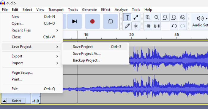Skip to end with the transport button
Screen dimensions: 208x109
click(74, 21)
